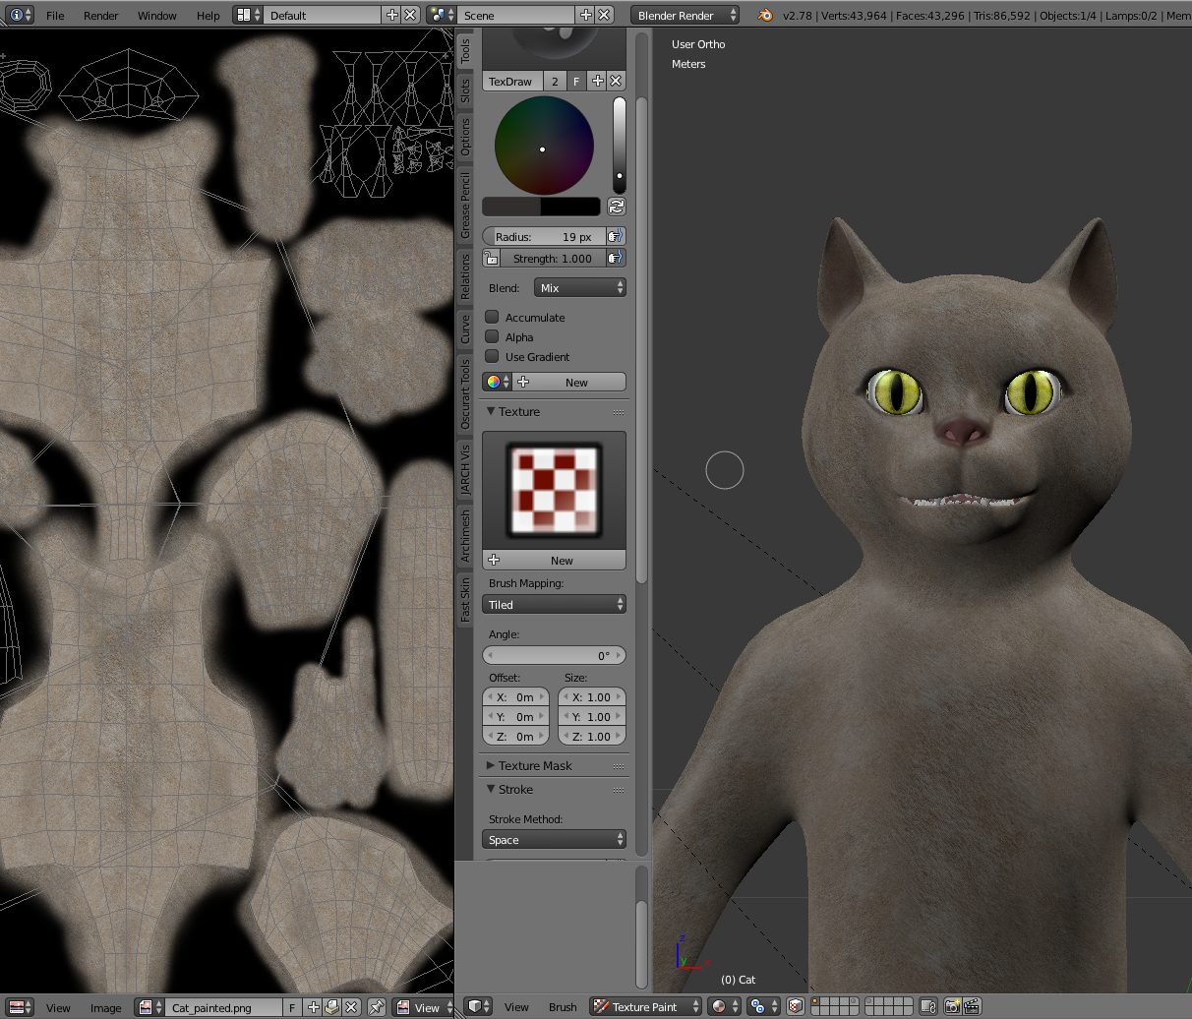Open the pivot point selector

[763, 1006]
